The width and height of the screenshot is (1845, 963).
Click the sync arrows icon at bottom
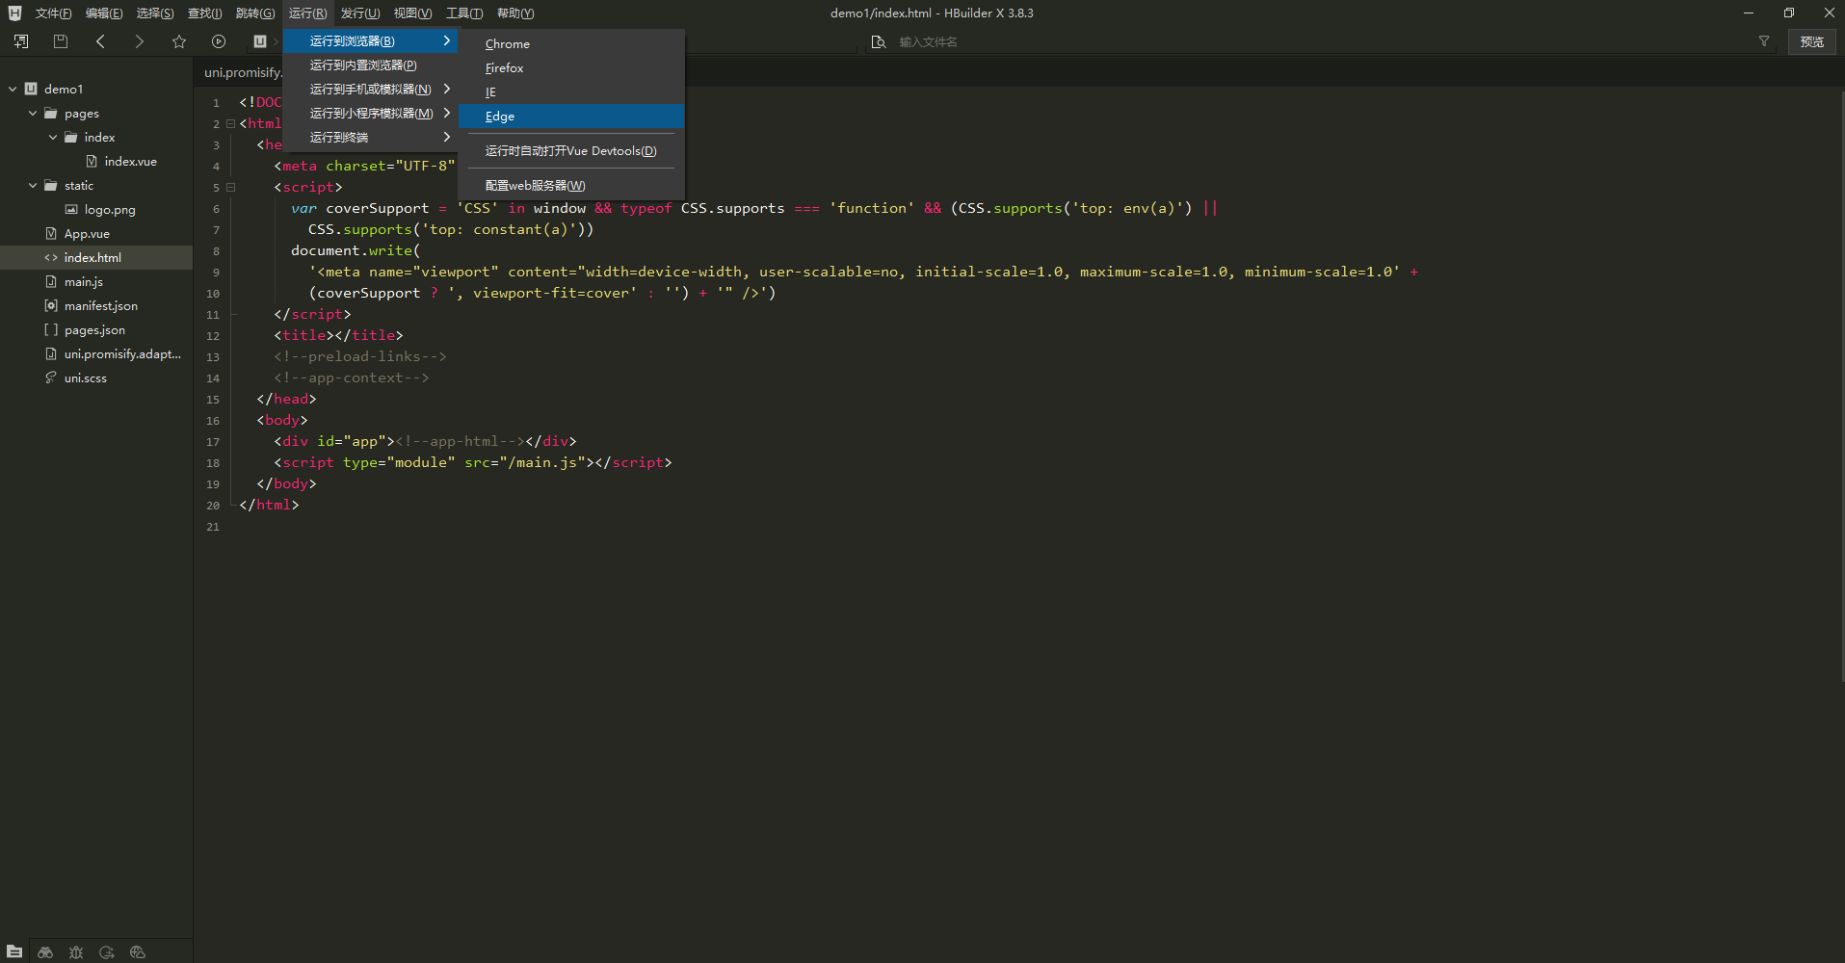107,951
